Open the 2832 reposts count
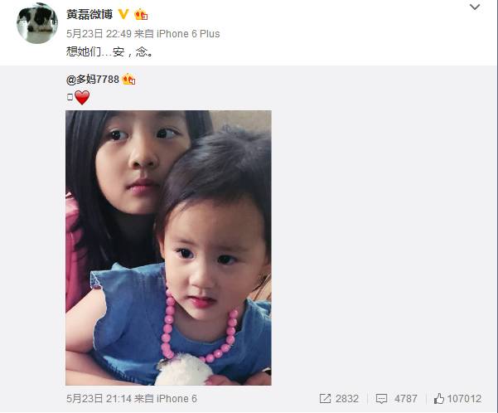 click(347, 399)
